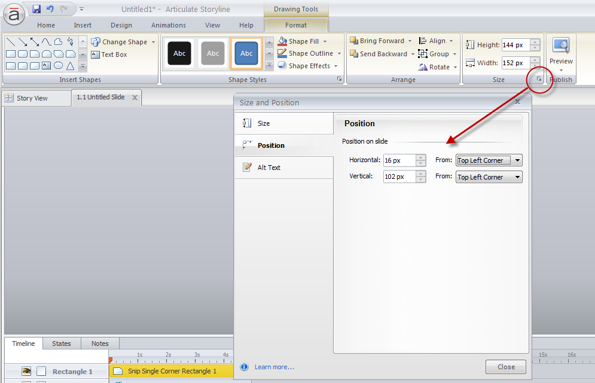Decrease the ribbon Width value
The image size is (595, 383).
[x=535, y=66]
